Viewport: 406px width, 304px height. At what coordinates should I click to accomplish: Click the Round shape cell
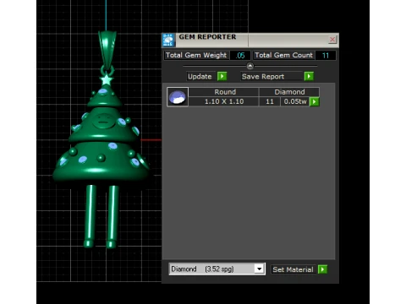(x=224, y=92)
